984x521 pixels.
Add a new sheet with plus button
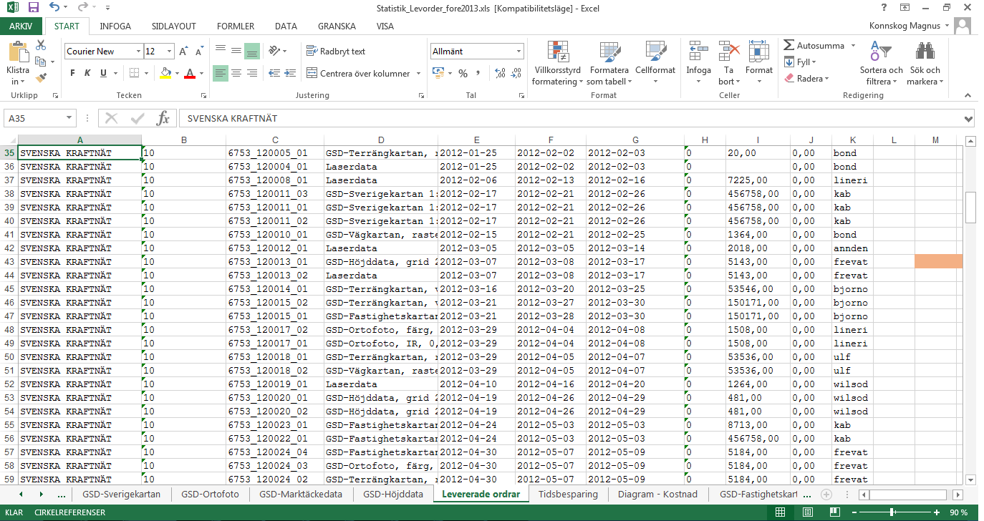826,494
